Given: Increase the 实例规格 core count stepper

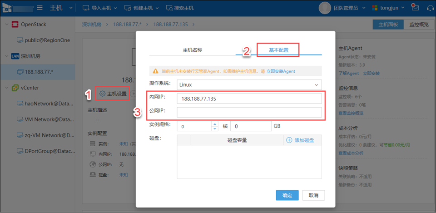Looking at the screenshot, I should click(x=215, y=124).
